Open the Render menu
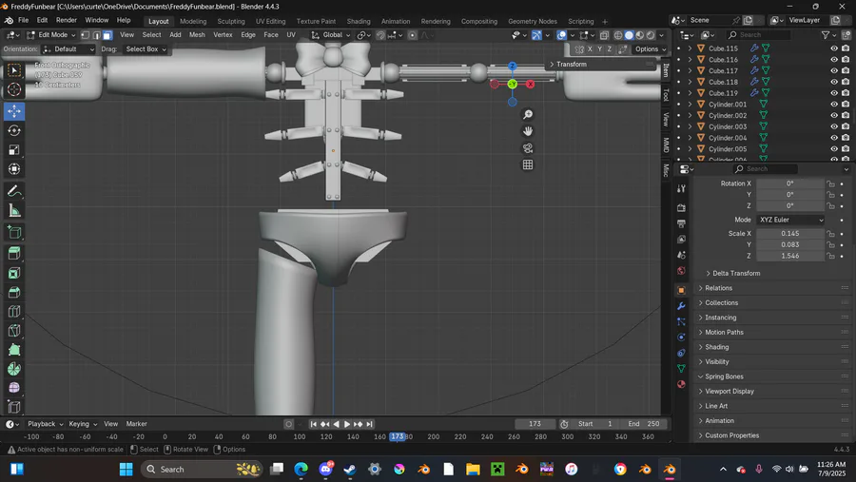The height and width of the screenshot is (482, 856). [67, 20]
